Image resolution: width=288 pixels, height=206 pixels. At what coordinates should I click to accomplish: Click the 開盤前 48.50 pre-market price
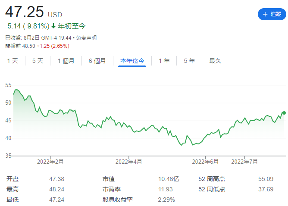coord(20,46)
